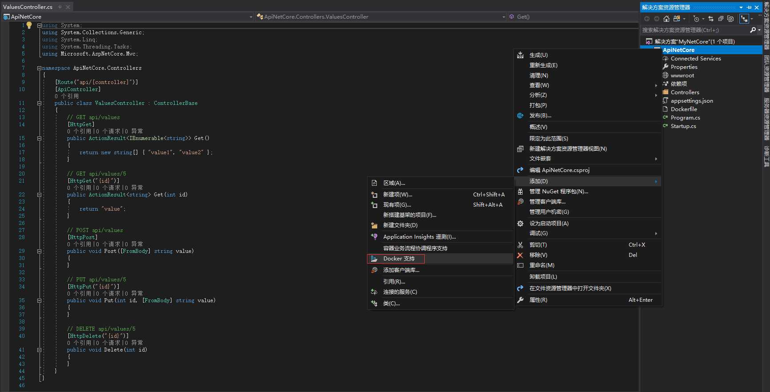Toggle pin on the ValuesController.cs tab
The height and width of the screenshot is (392, 770).
(x=60, y=7)
